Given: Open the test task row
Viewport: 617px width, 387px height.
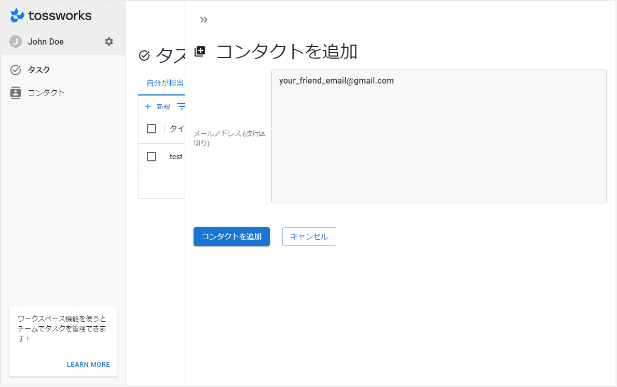Looking at the screenshot, I should pos(175,157).
